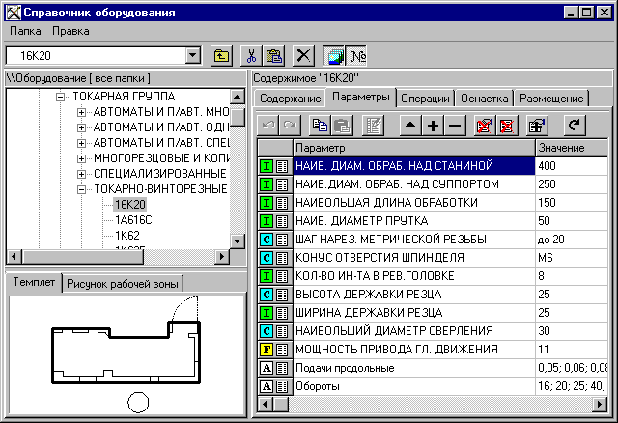This screenshot has height=423, width=618.
Task: Click green I icon of КОЛ-ВО ИН-ТА В РЕВ.ГОЛОВКЕ
Action: pyautogui.click(x=267, y=276)
